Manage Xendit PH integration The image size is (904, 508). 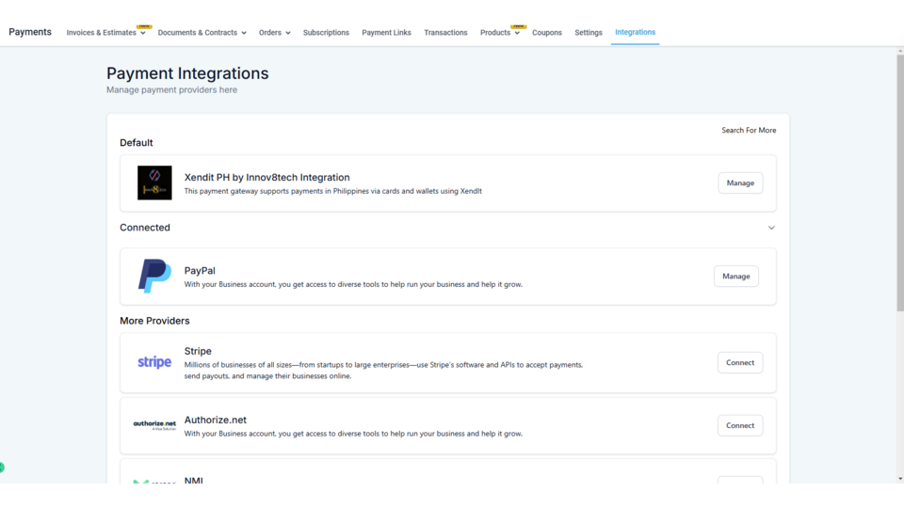click(x=740, y=183)
